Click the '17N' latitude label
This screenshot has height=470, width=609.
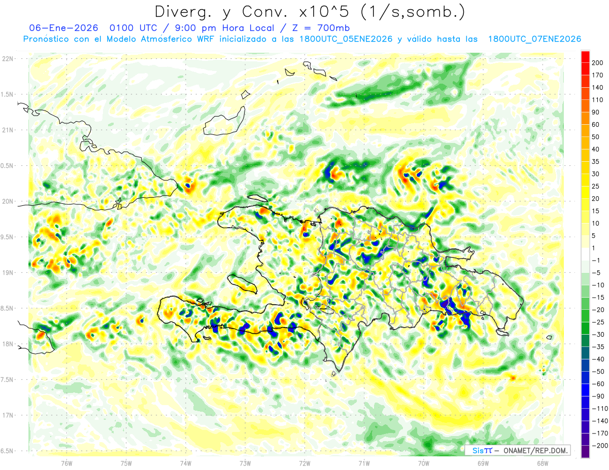[x=7, y=415]
